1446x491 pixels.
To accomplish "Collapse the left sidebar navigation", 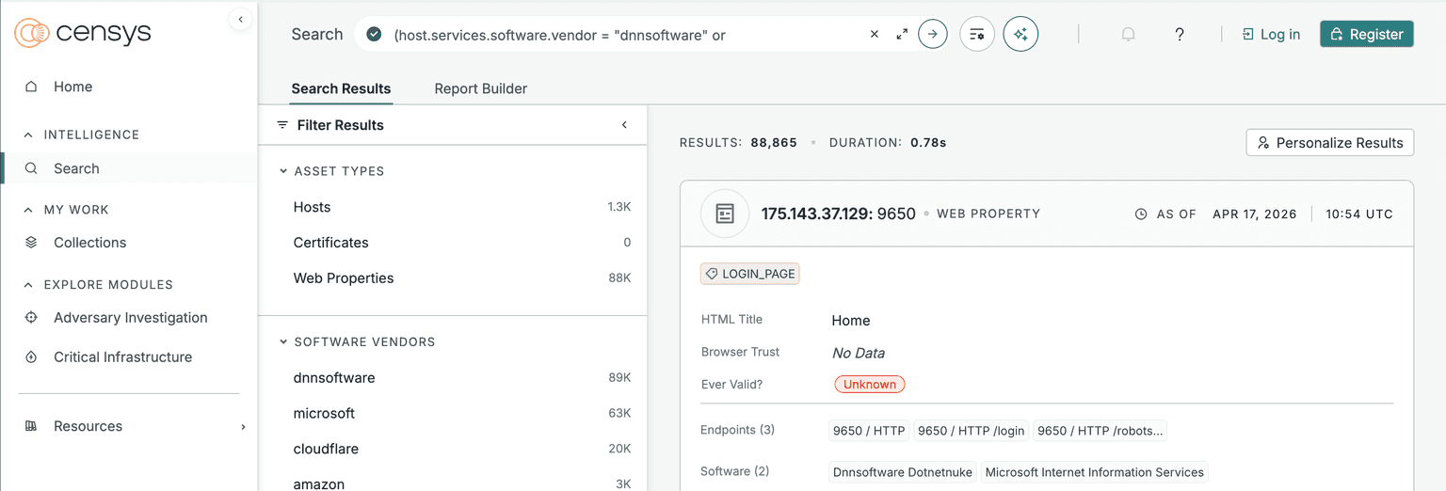I will click(240, 19).
